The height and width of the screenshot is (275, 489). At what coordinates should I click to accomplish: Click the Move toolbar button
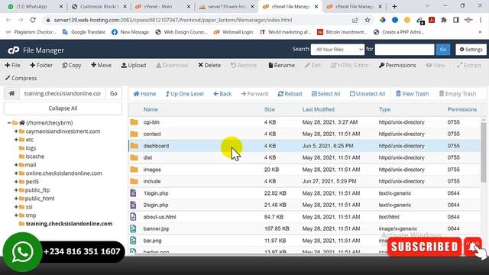(x=101, y=65)
